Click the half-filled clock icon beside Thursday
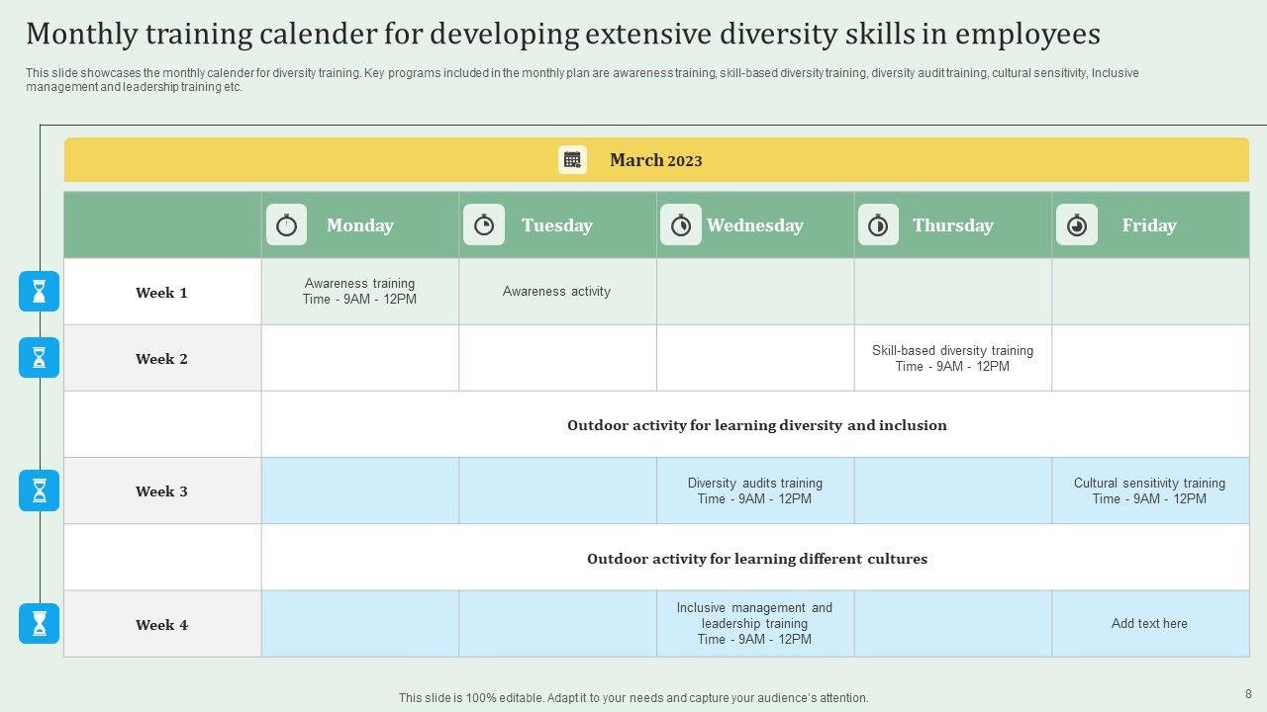 pos(878,225)
